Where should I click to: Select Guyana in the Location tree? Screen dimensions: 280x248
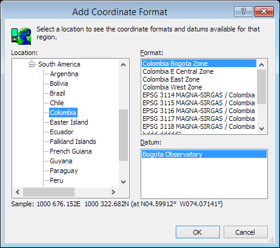pos(61,161)
